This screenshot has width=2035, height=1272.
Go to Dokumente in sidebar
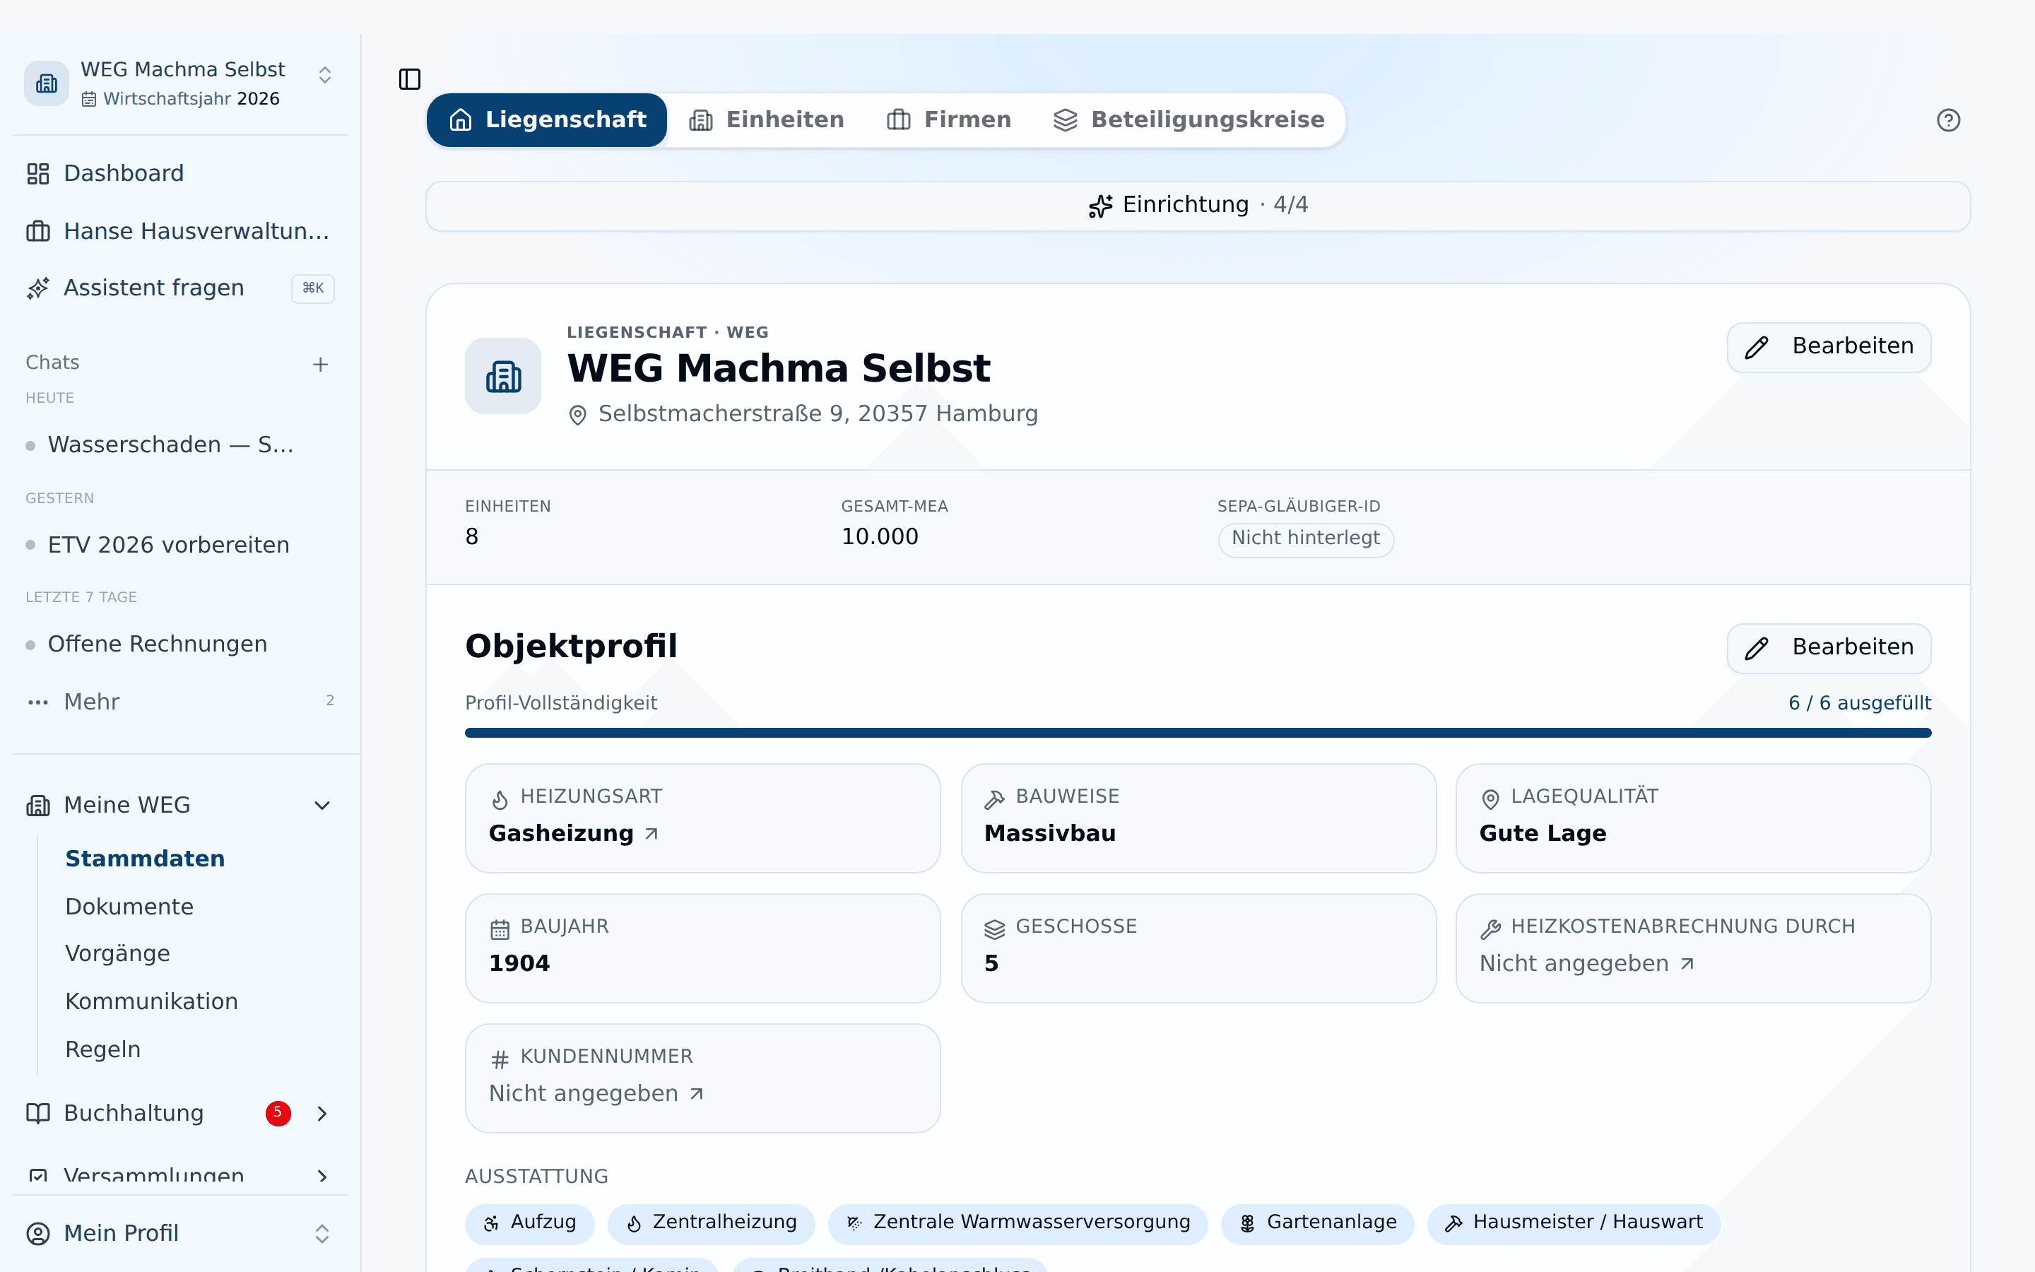pyautogui.click(x=129, y=907)
